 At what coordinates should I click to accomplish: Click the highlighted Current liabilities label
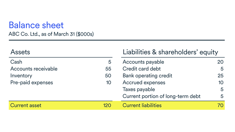142,105
